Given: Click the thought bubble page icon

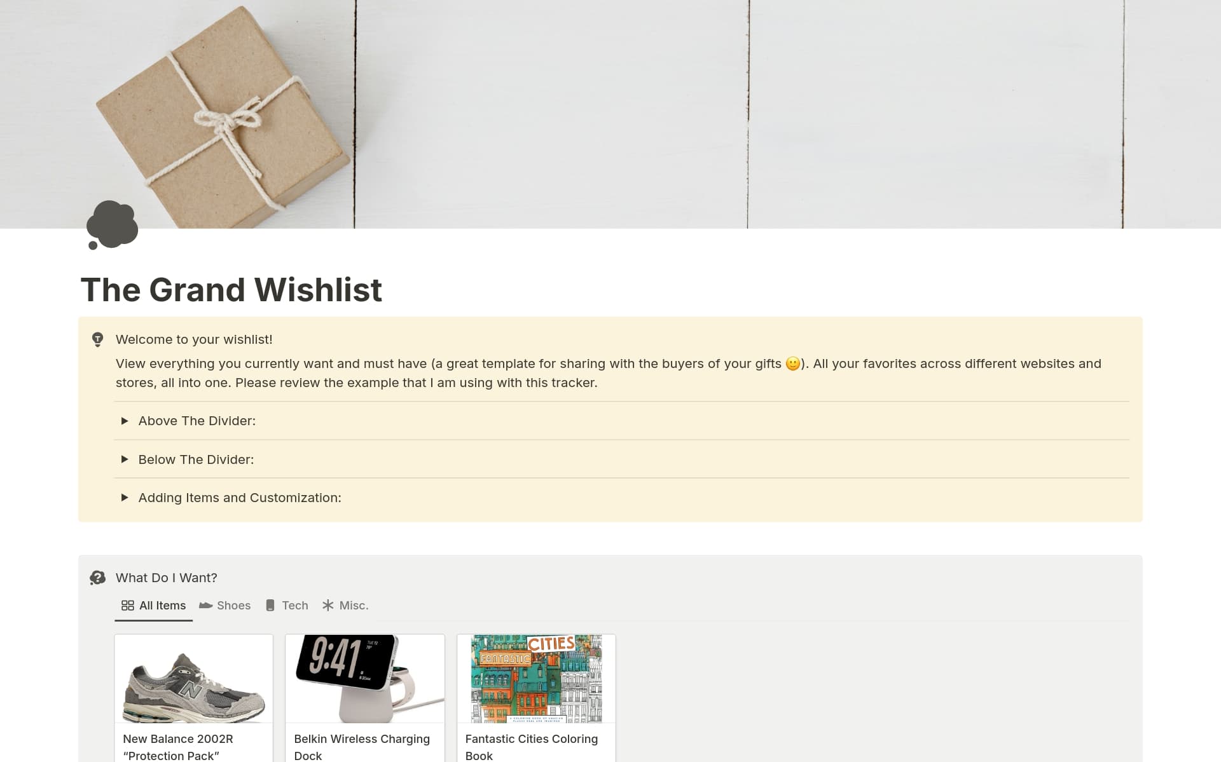Looking at the screenshot, I should pos(113,225).
